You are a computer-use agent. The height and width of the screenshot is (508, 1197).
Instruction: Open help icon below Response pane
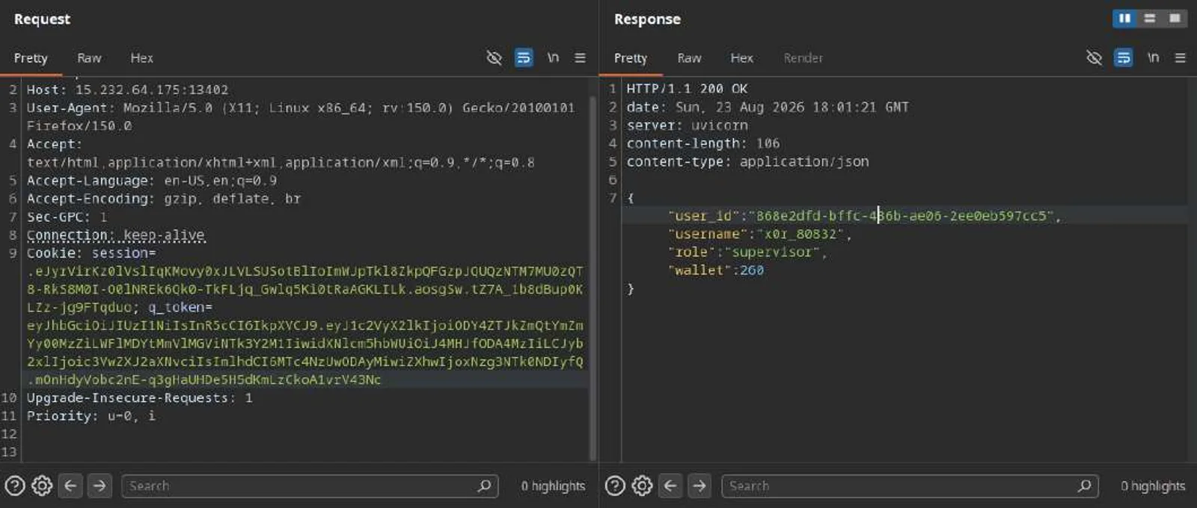click(x=615, y=486)
